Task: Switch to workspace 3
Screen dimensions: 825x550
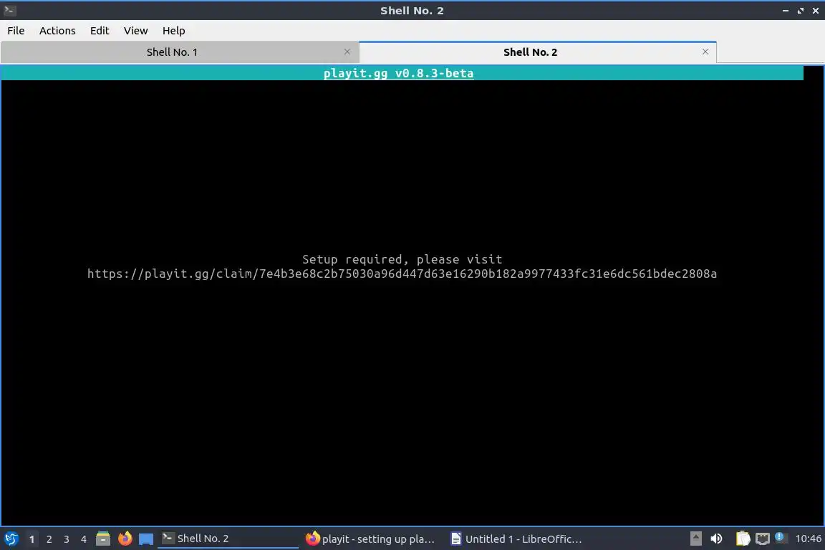Action: pos(67,539)
